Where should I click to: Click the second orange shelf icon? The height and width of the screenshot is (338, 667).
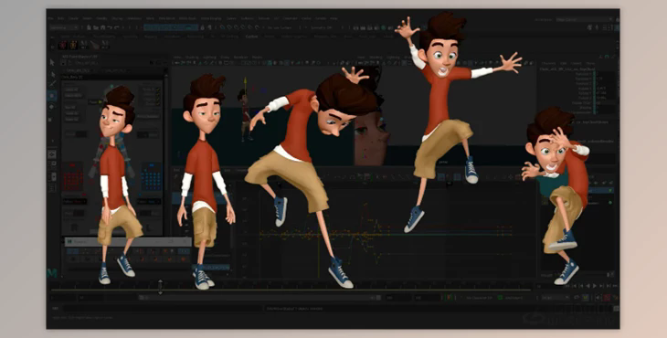[74, 45]
